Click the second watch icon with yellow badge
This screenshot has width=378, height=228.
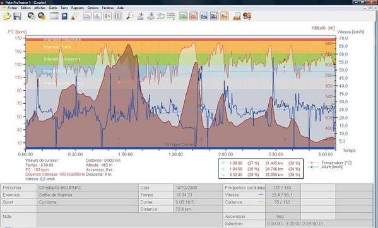point(42,16)
